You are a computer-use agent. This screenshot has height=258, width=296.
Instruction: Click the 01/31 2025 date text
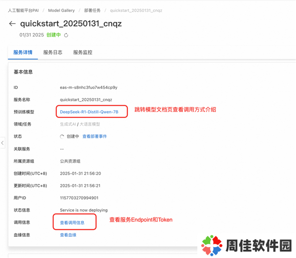(x=32, y=35)
